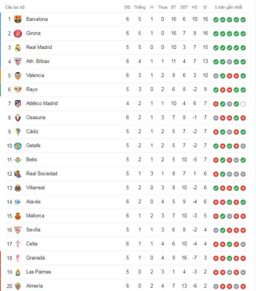The image size is (256, 291).
Task: Click the 'Thắng' column header
Action: [x=139, y=7]
